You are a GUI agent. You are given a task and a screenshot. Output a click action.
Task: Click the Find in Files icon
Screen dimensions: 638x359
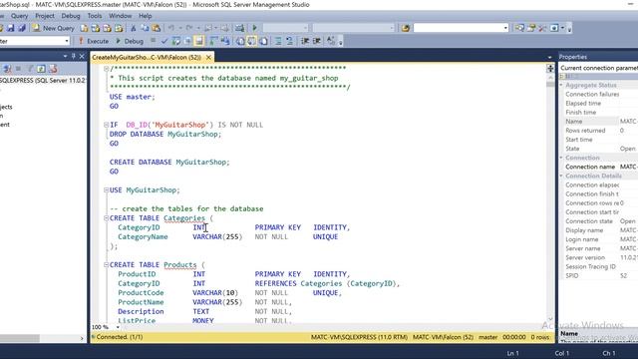click(x=406, y=28)
